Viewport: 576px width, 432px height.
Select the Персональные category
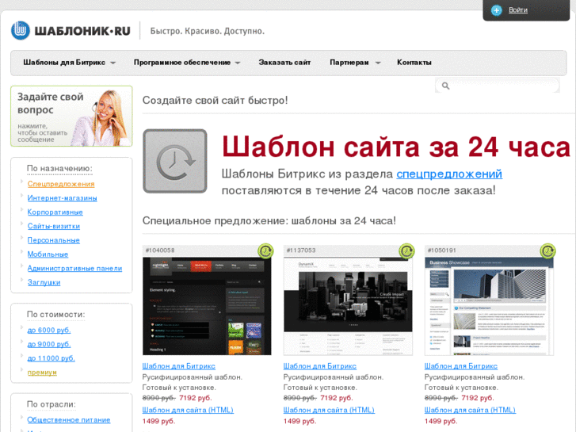(x=54, y=240)
